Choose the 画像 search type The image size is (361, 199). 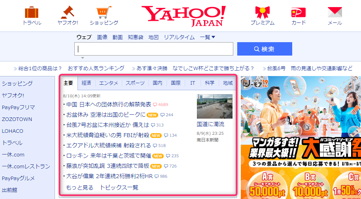pos(102,37)
